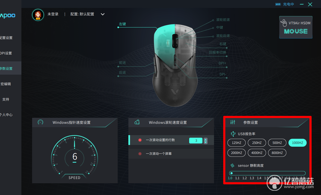
Task: Click the VT9Air HSDM mouse device icon
Action: click(283, 23)
